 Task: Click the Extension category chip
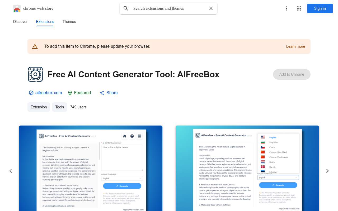click(39, 107)
